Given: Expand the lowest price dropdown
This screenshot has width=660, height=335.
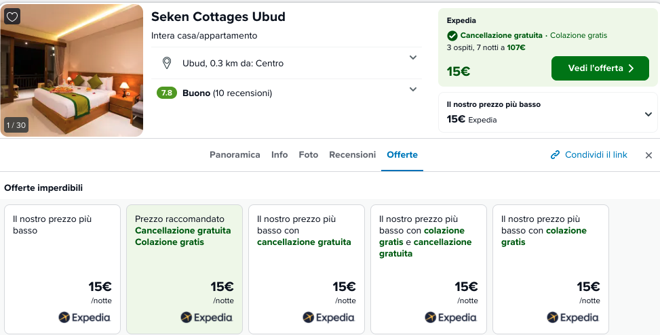Looking at the screenshot, I should pos(648,114).
